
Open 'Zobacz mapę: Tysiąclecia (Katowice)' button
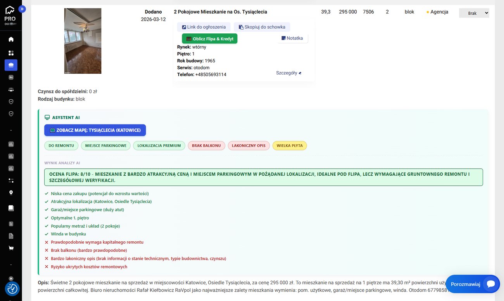pos(95,130)
